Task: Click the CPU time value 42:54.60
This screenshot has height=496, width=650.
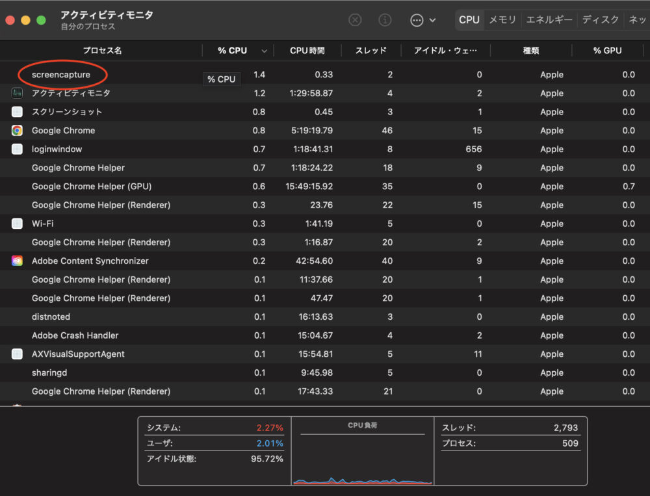Action: point(314,261)
